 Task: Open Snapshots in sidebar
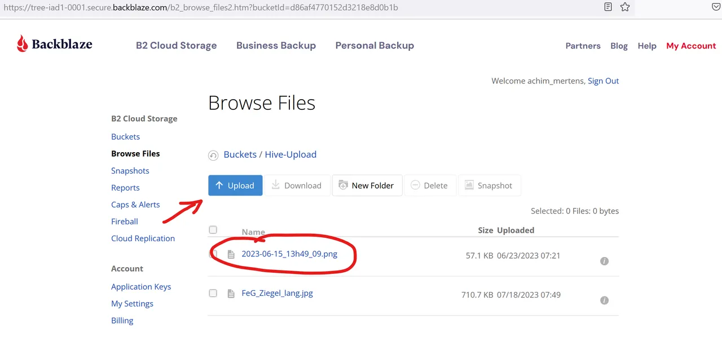[x=130, y=171]
